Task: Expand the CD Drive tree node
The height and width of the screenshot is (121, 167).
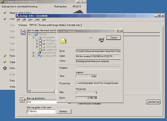Action: coord(37,47)
